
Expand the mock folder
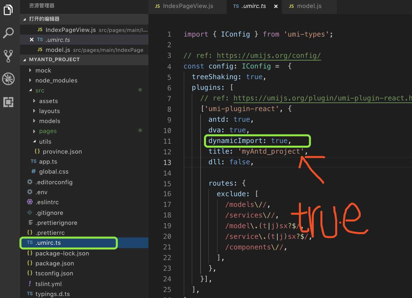[x=43, y=71]
